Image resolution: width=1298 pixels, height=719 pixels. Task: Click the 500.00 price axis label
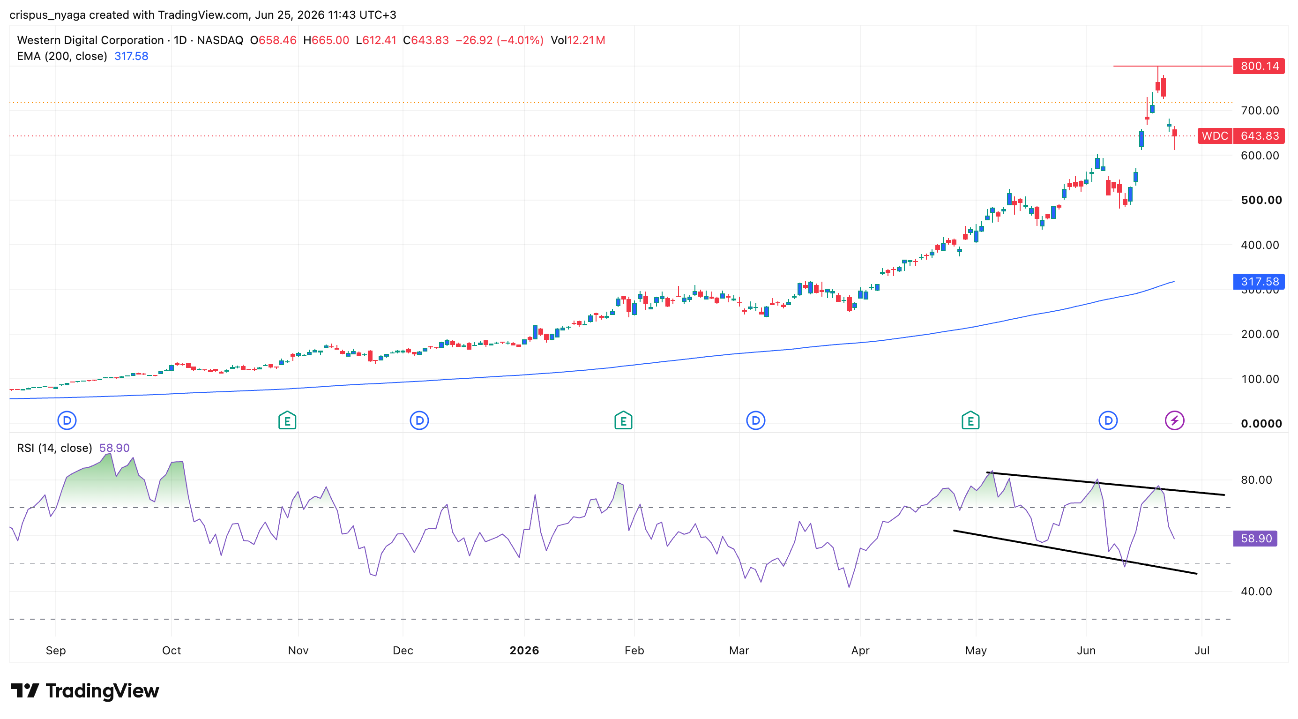(x=1261, y=200)
